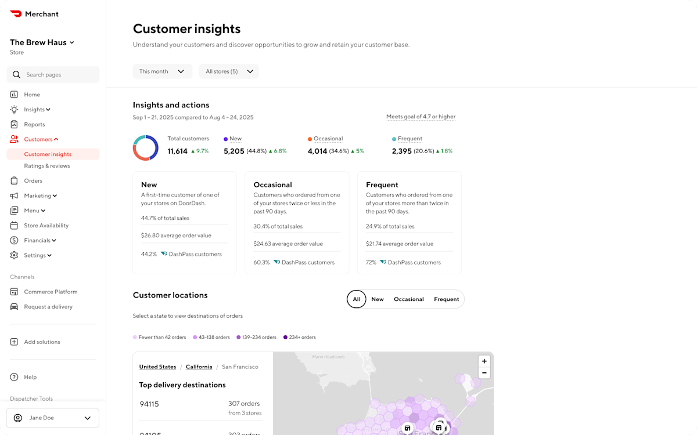
Task: Open the Commerce Platform channel
Action: click(14, 292)
